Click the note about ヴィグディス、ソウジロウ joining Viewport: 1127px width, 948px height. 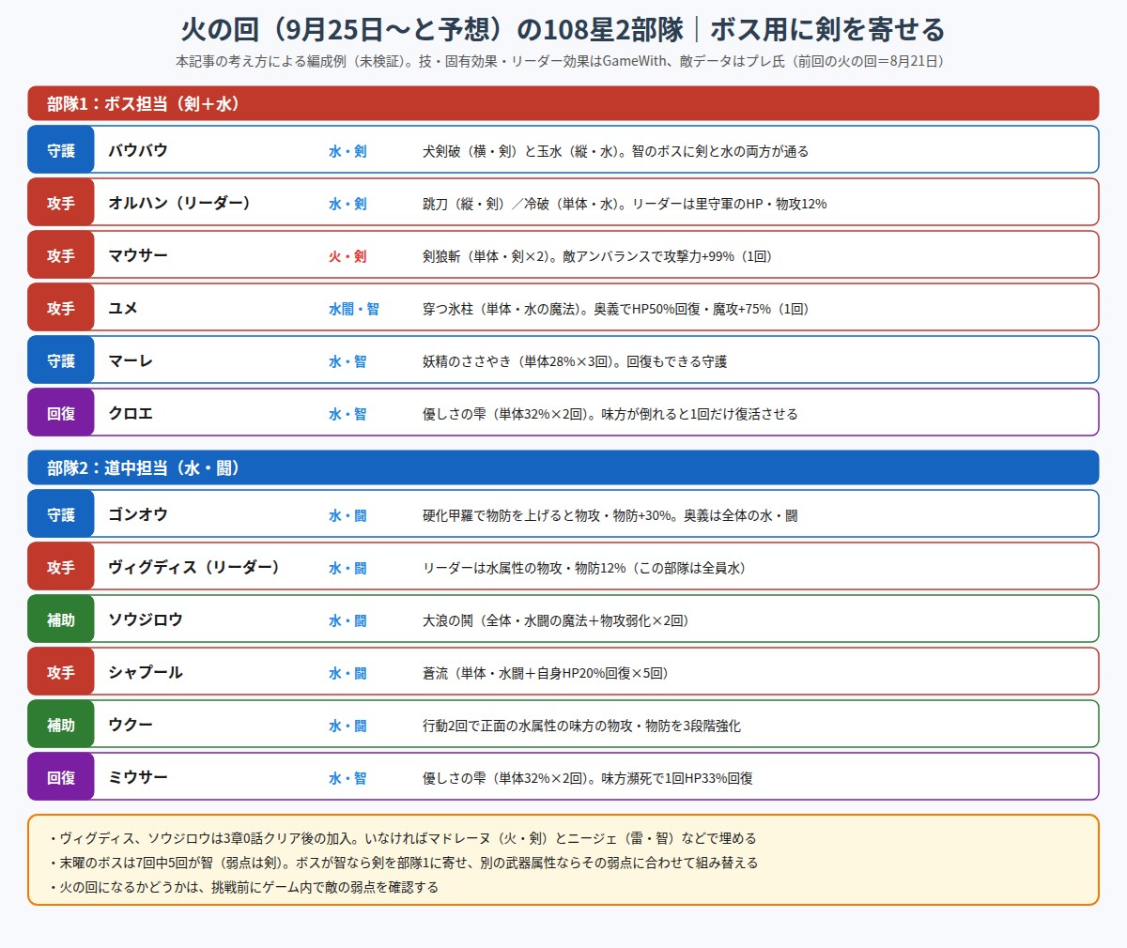coord(402,838)
